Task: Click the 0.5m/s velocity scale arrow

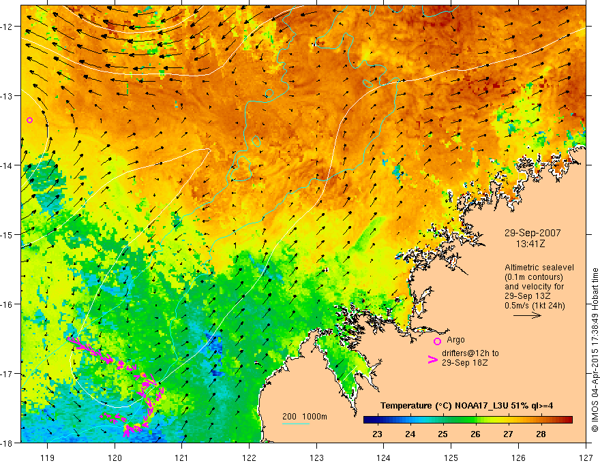Action: click(527, 315)
